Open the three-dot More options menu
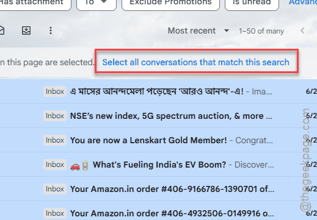The height and width of the screenshot is (220, 317). coord(51,30)
